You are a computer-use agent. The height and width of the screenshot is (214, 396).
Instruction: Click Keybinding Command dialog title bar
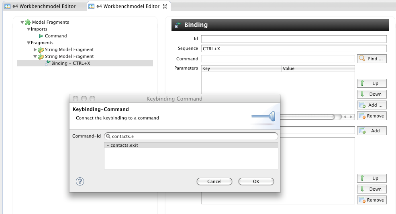click(x=175, y=99)
